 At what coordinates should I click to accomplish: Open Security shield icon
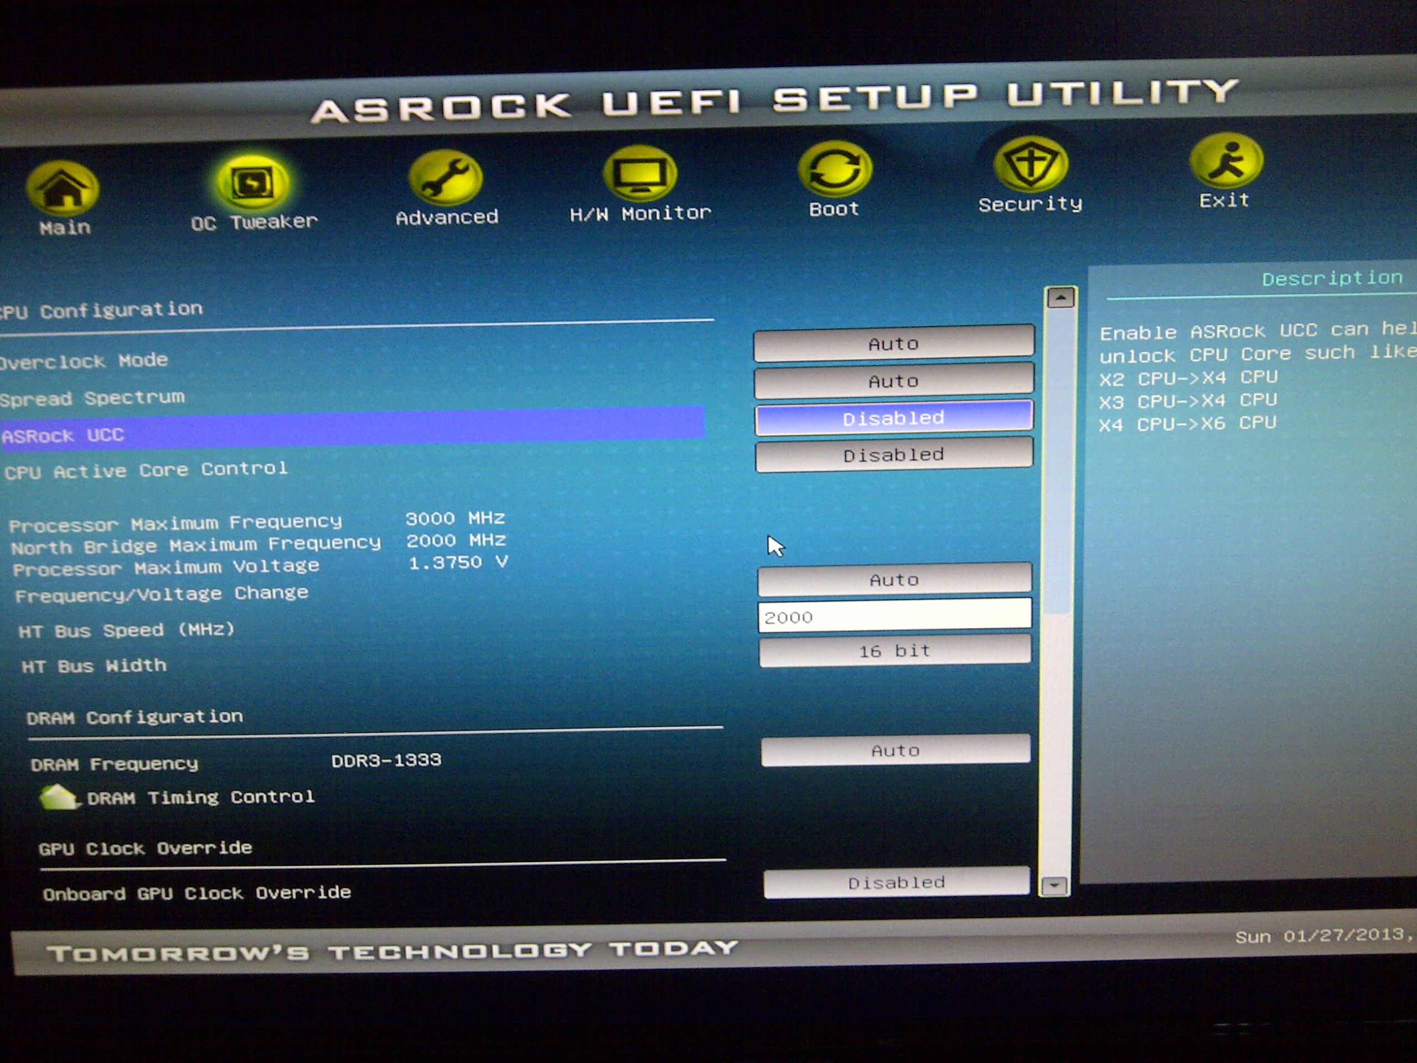1031,163
